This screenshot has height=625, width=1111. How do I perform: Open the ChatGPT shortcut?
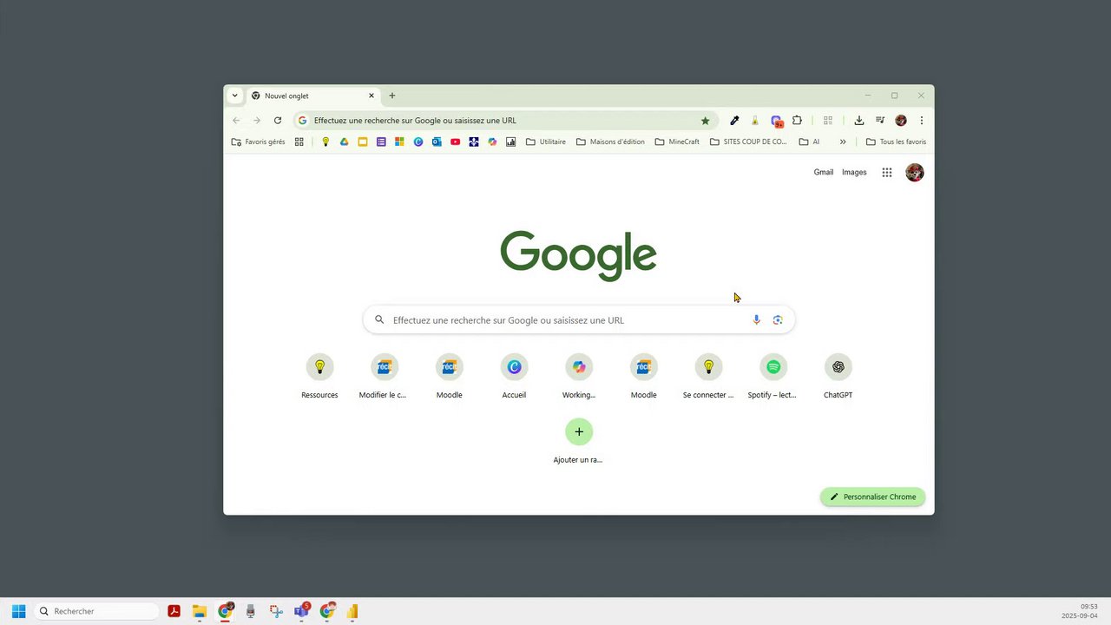click(838, 377)
